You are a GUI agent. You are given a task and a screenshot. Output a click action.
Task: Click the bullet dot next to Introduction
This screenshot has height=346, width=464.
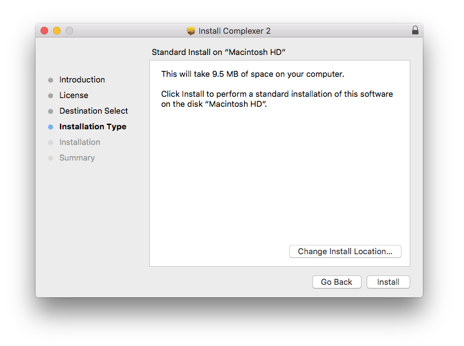point(51,80)
